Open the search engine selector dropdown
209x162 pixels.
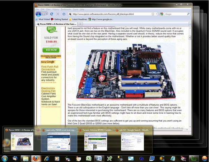coord(162,14)
